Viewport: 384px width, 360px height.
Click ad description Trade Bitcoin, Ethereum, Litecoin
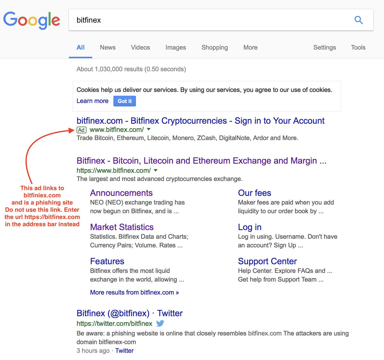pyautogui.click(x=188, y=138)
